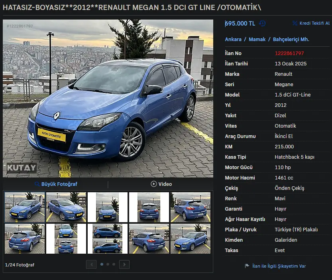This screenshot has width=332, height=280.
Task: Open Kredi Teklifi Al link
Action: [314, 23]
